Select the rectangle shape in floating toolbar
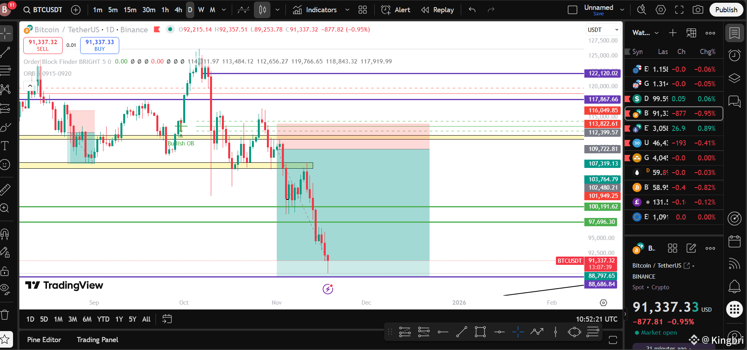 point(480,332)
